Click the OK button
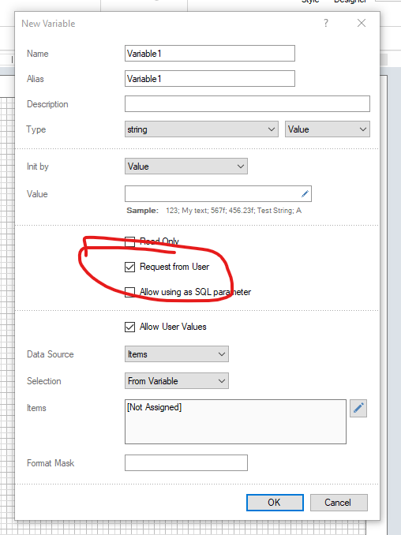The width and height of the screenshot is (401, 535). [275, 503]
